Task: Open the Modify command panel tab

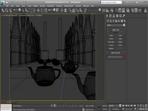Action: tap(110, 16)
